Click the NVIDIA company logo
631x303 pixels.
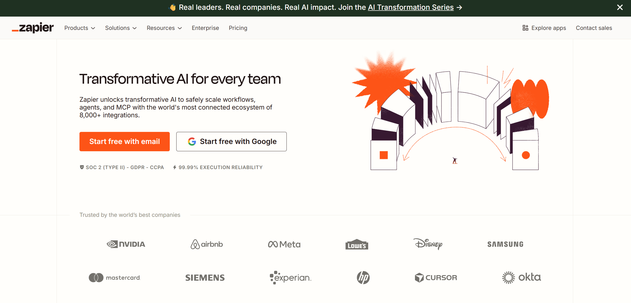click(x=125, y=244)
